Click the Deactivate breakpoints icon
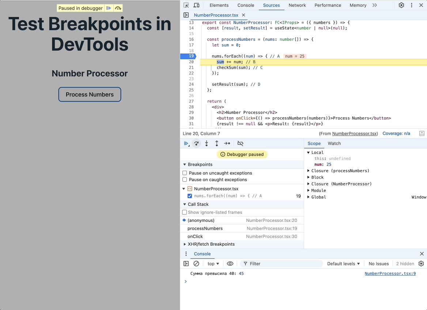Image resolution: width=427 pixels, height=310 pixels. (240, 143)
